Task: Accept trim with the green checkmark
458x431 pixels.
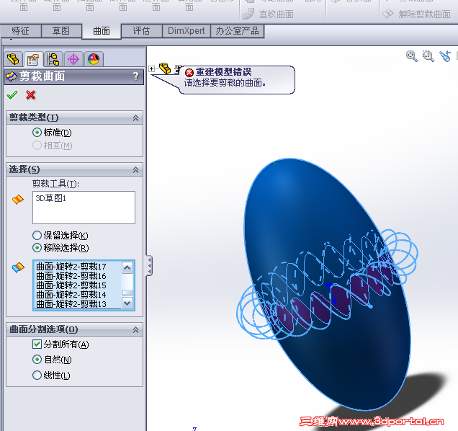Action: click(x=12, y=94)
